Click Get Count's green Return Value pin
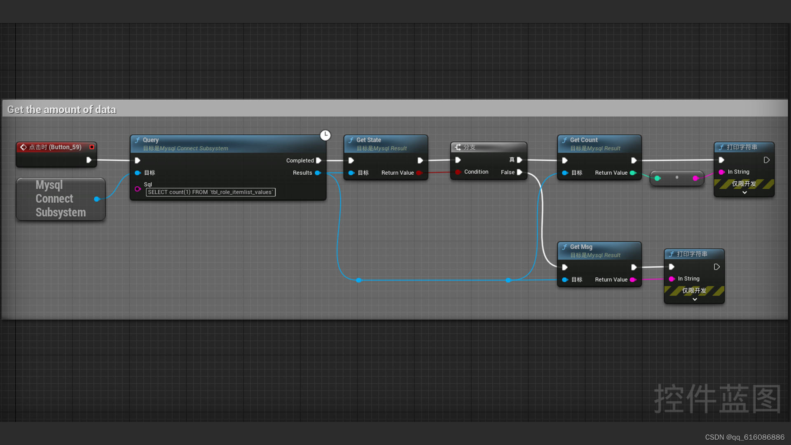 (633, 173)
